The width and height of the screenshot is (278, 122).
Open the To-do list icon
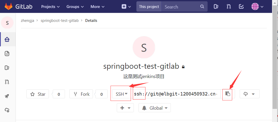point(241,7)
